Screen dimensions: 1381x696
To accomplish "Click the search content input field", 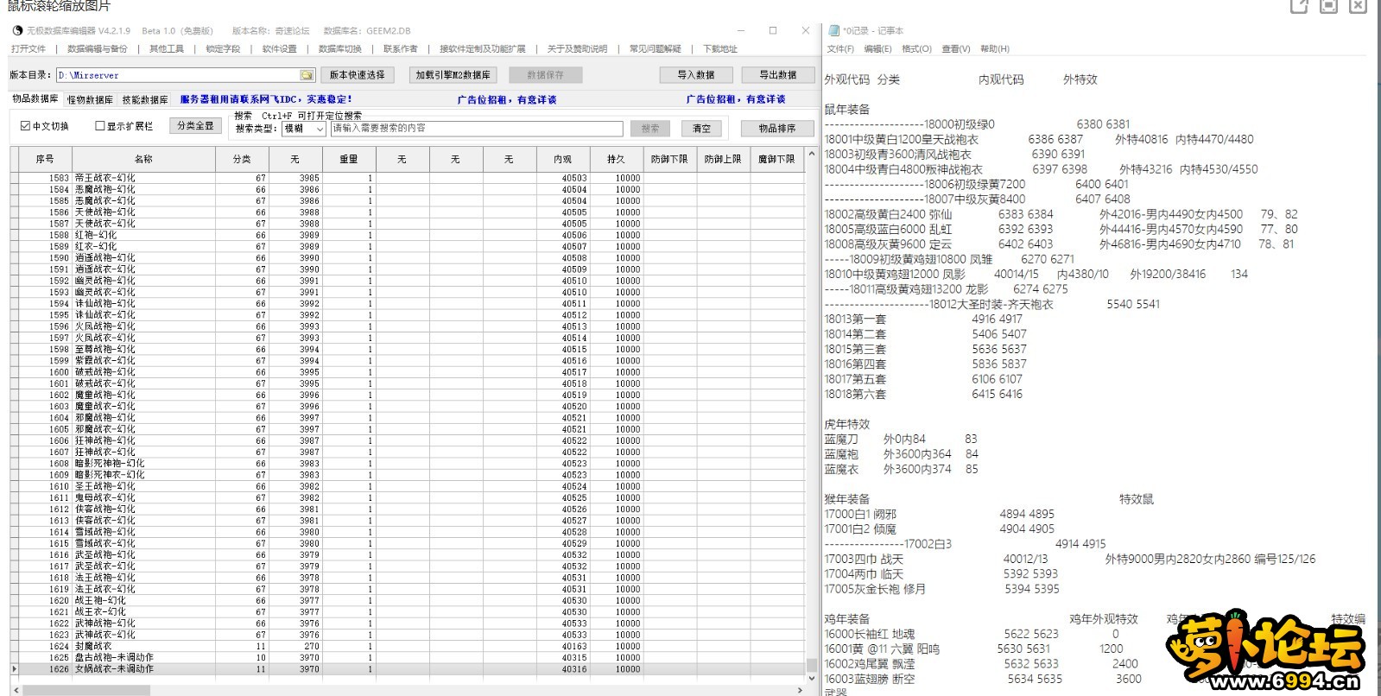I will pos(476,129).
